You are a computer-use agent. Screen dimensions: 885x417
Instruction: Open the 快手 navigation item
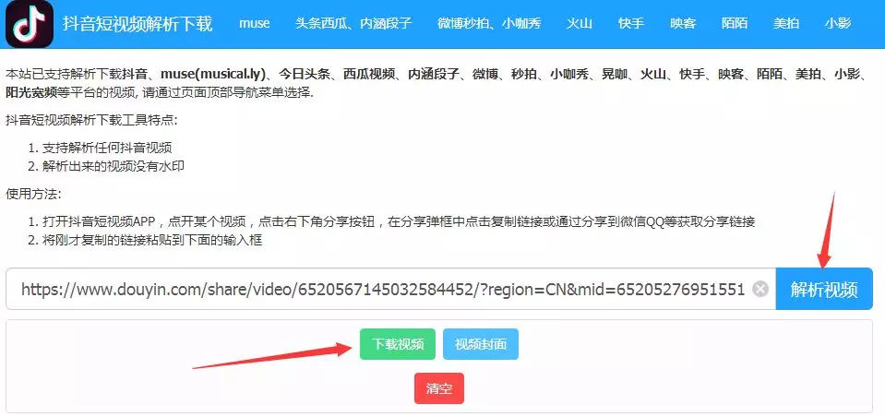coord(631,24)
